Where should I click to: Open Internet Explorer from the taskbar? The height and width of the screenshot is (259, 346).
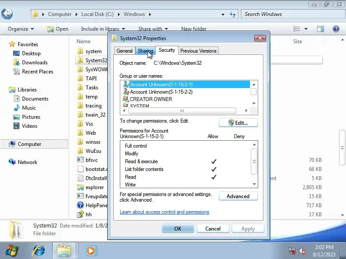coord(39,250)
